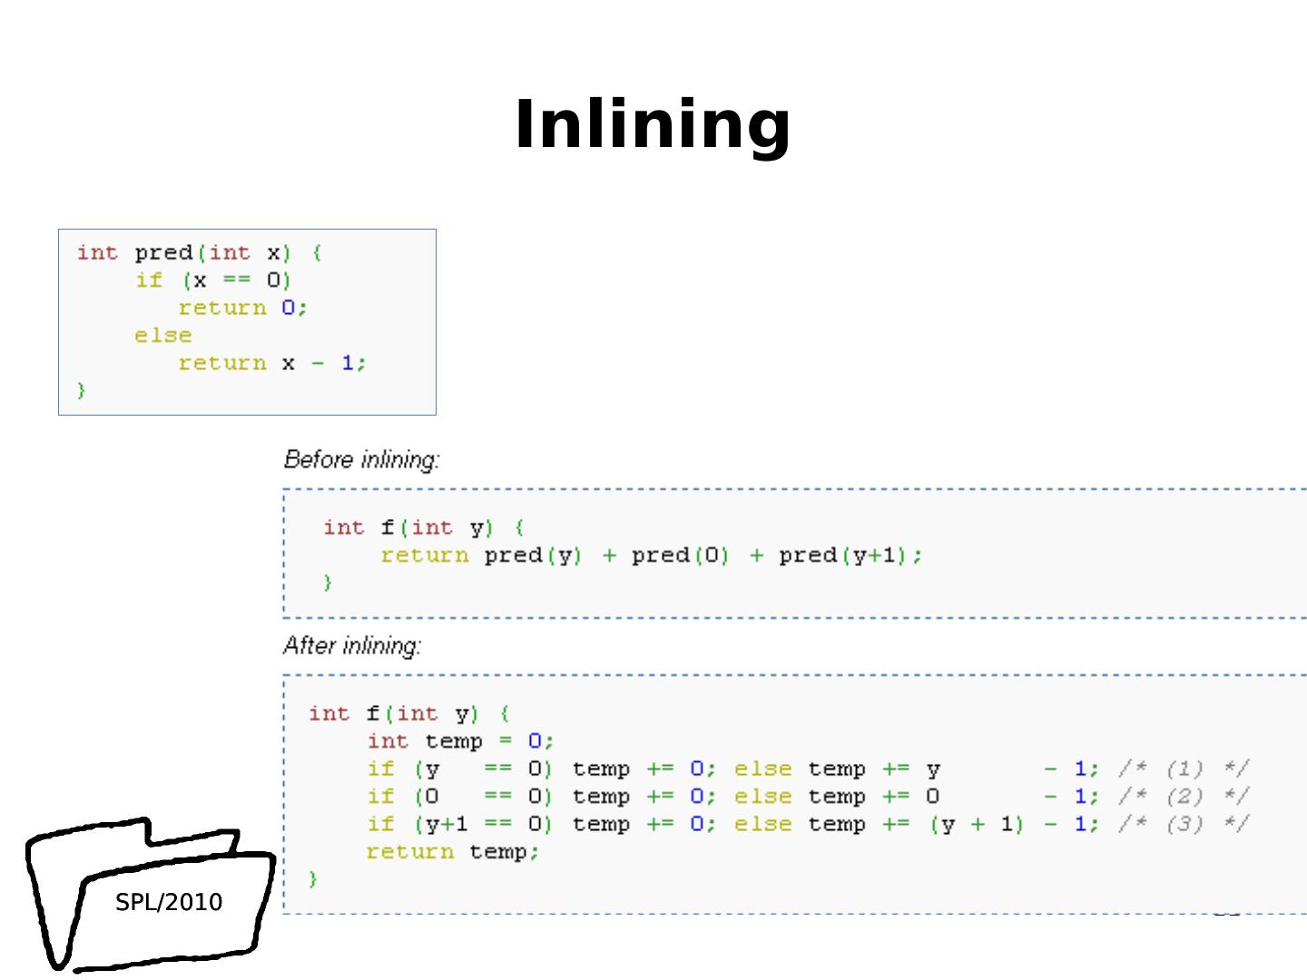The width and height of the screenshot is (1307, 980).
Task: Click the pred(y) call in the return line
Action: (532, 555)
